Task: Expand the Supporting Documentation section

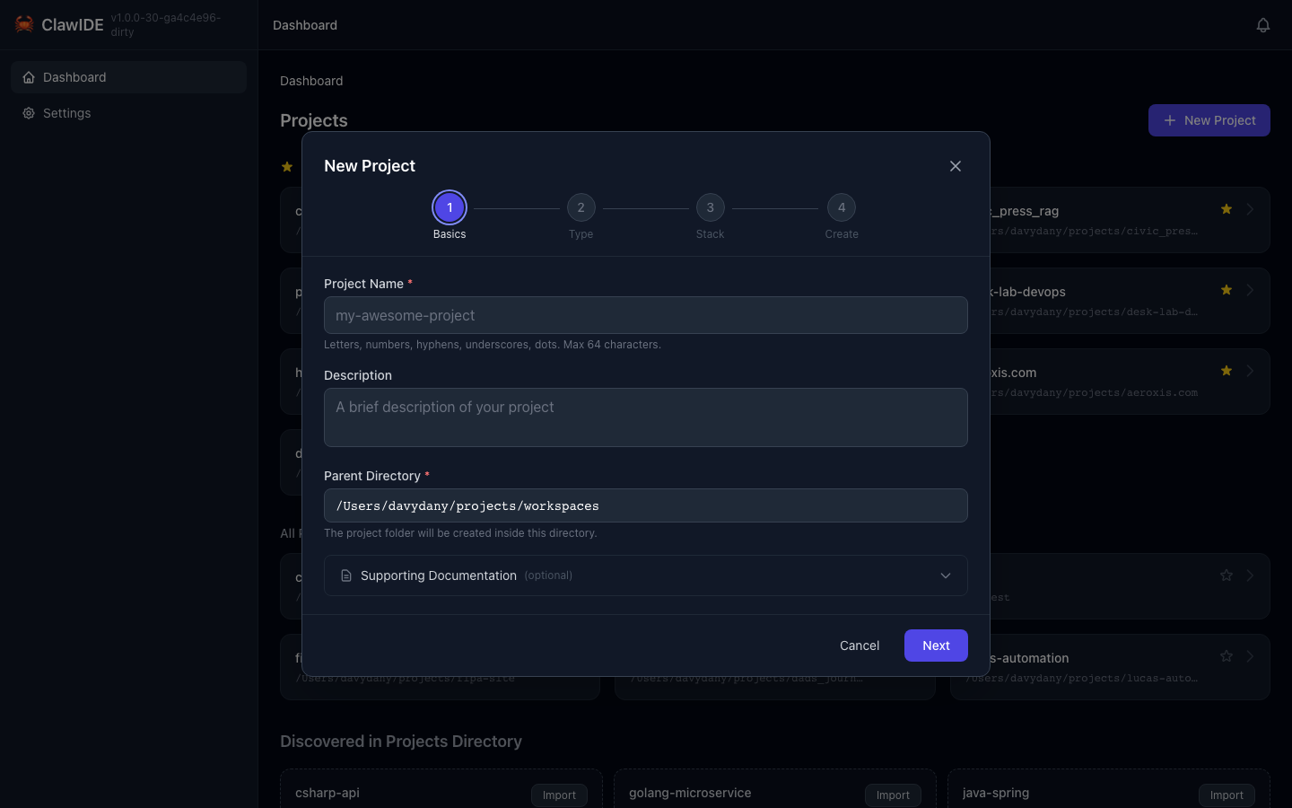Action: coord(945,575)
